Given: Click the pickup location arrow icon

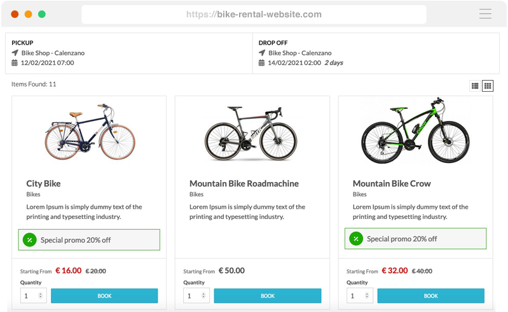Looking at the screenshot, I should tap(15, 53).
